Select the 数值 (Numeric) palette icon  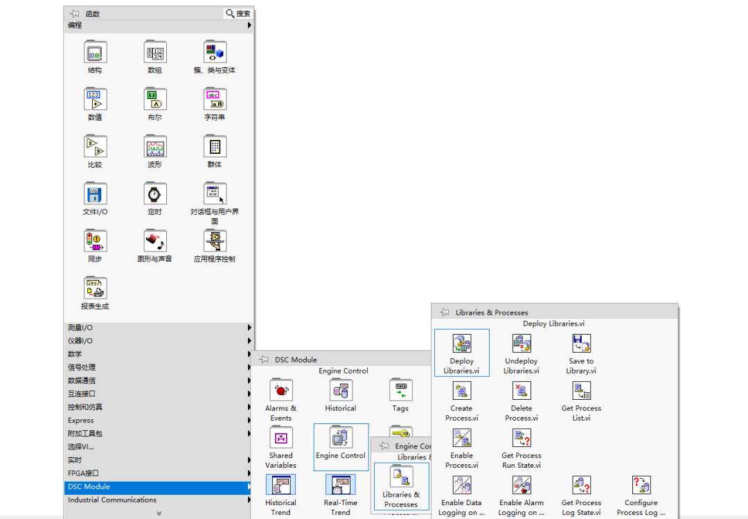coord(95,99)
